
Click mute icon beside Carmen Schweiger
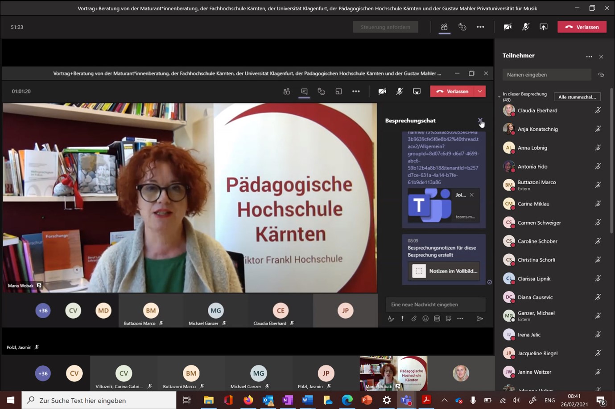click(598, 223)
